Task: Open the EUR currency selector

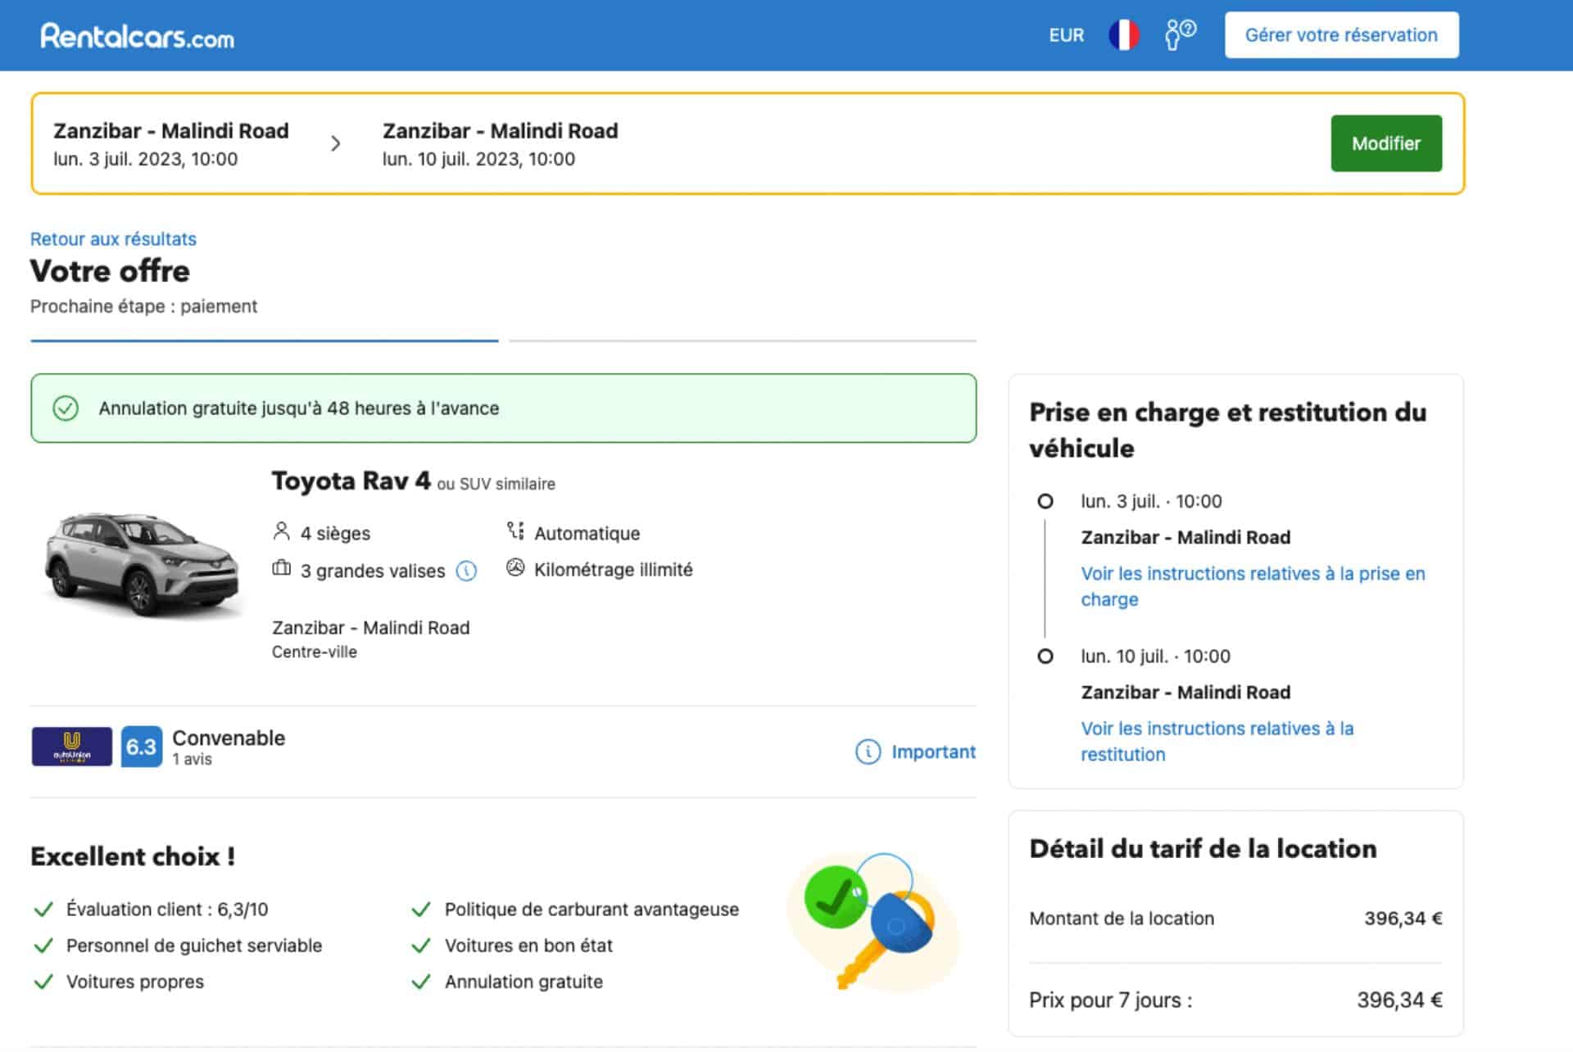Action: click(1066, 35)
